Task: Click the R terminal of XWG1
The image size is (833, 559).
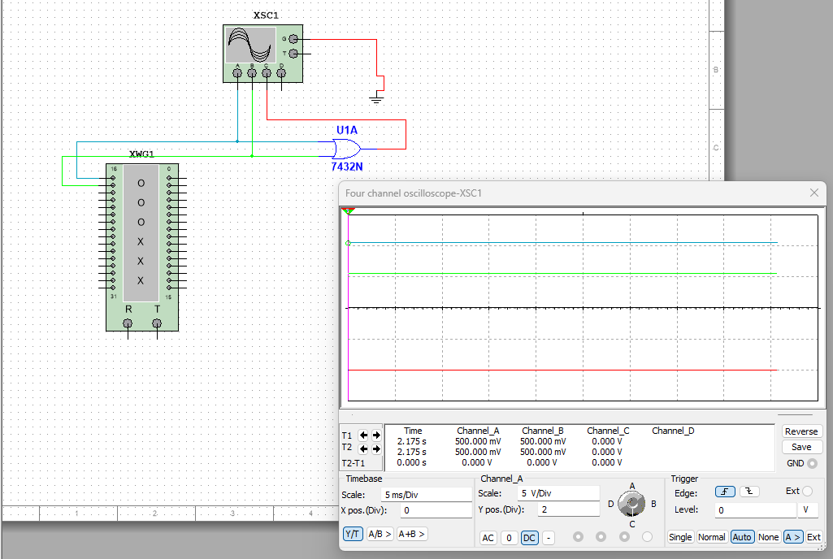Action: point(128,323)
